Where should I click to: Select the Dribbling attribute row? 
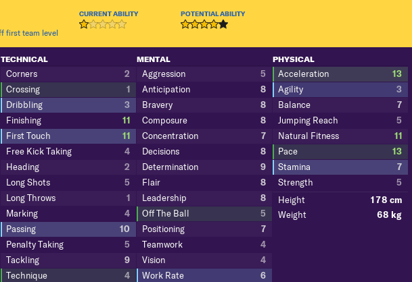coord(68,105)
